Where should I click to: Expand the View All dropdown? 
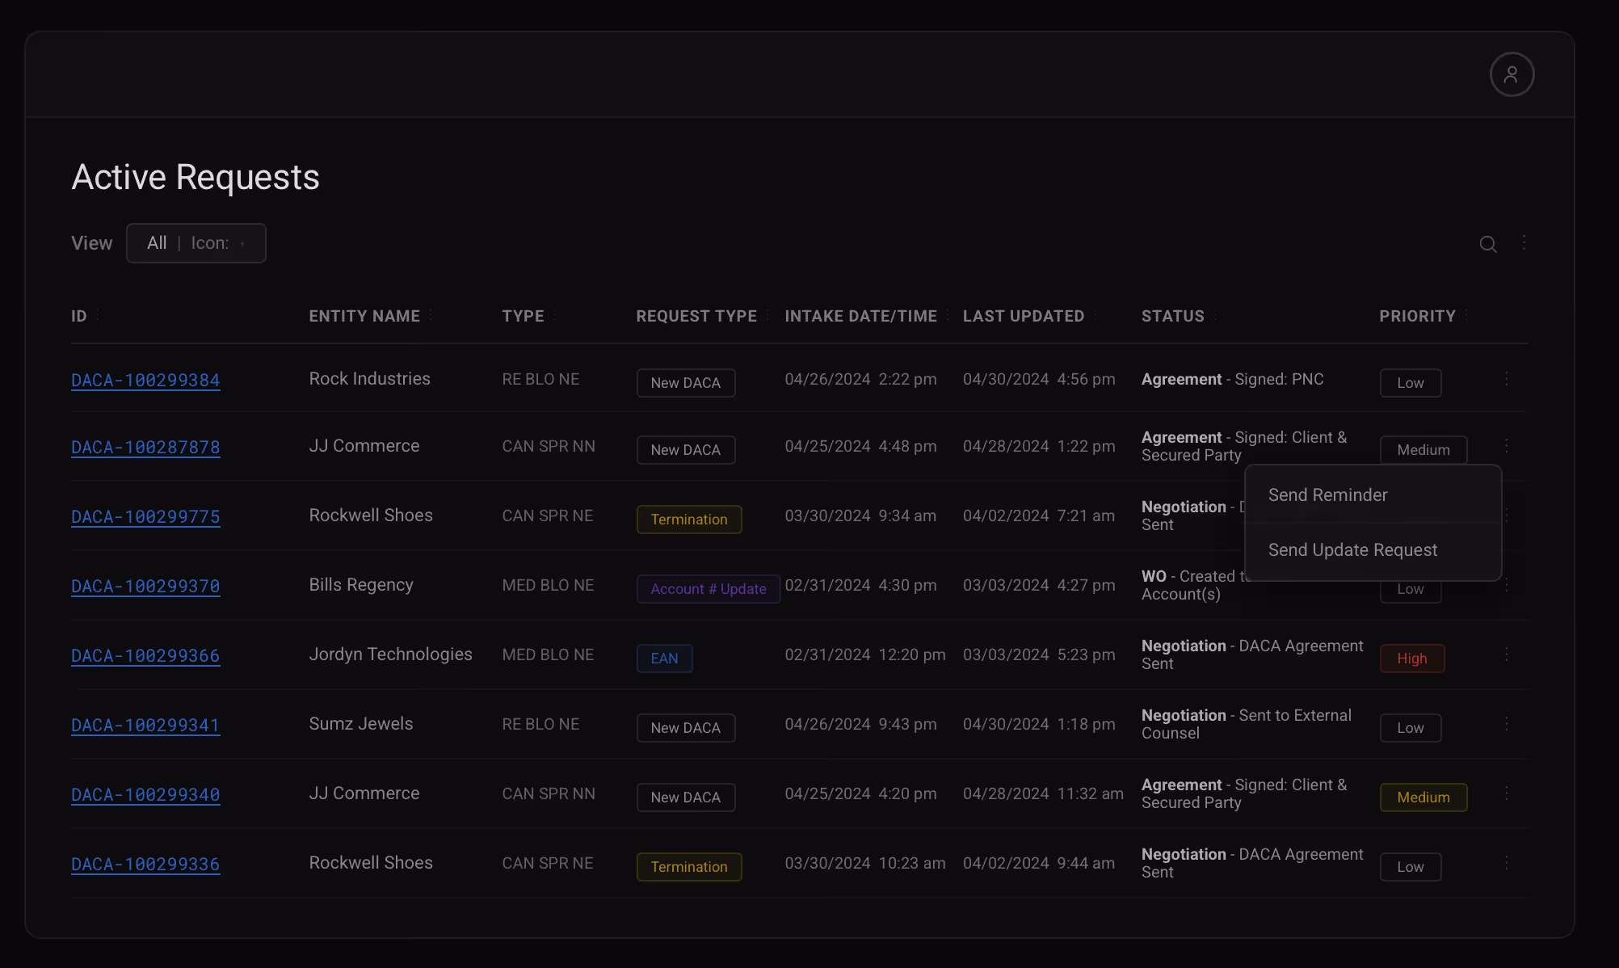point(196,243)
